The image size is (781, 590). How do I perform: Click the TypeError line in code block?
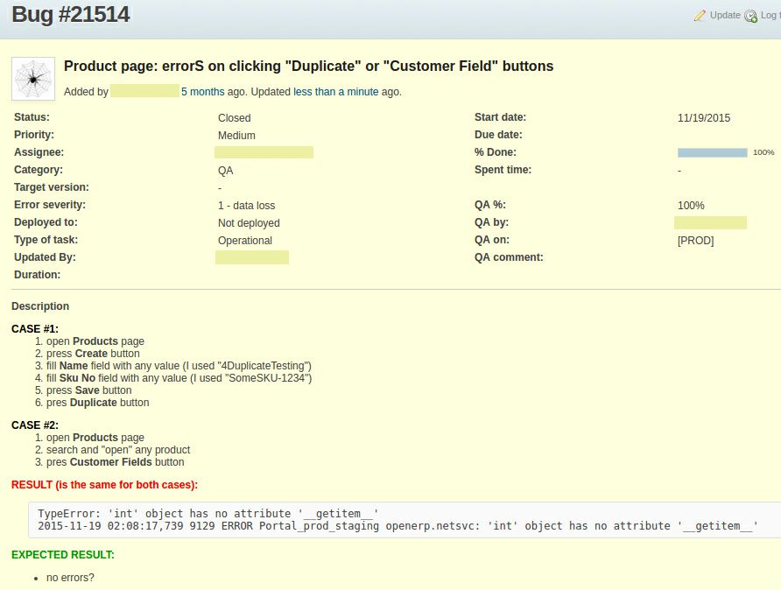(x=208, y=513)
